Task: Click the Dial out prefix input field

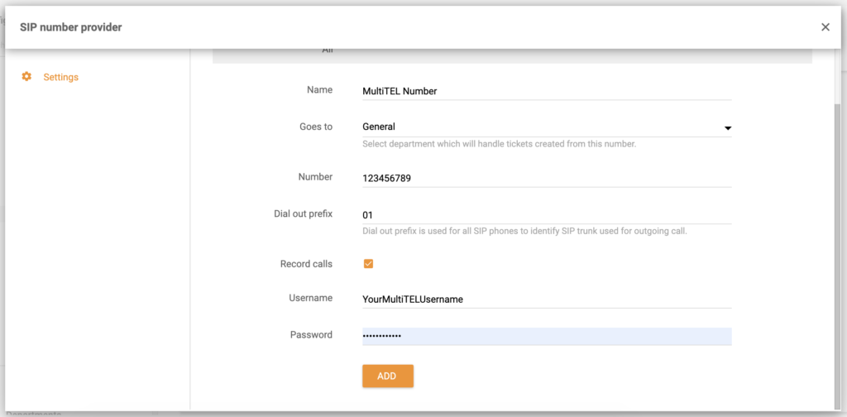Action: [x=546, y=215]
